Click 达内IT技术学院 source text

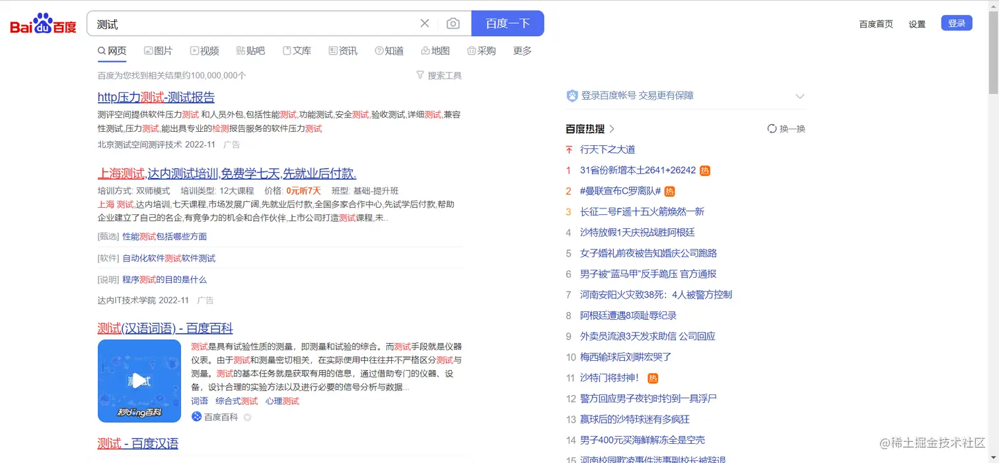click(x=127, y=300)
